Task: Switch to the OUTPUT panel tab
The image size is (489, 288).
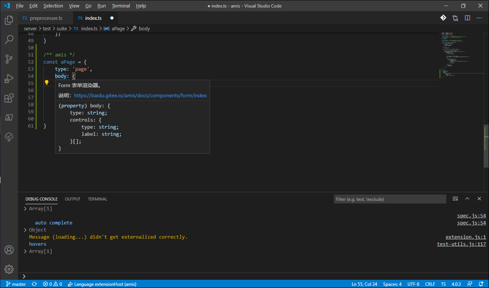Action: click(73, 199)
